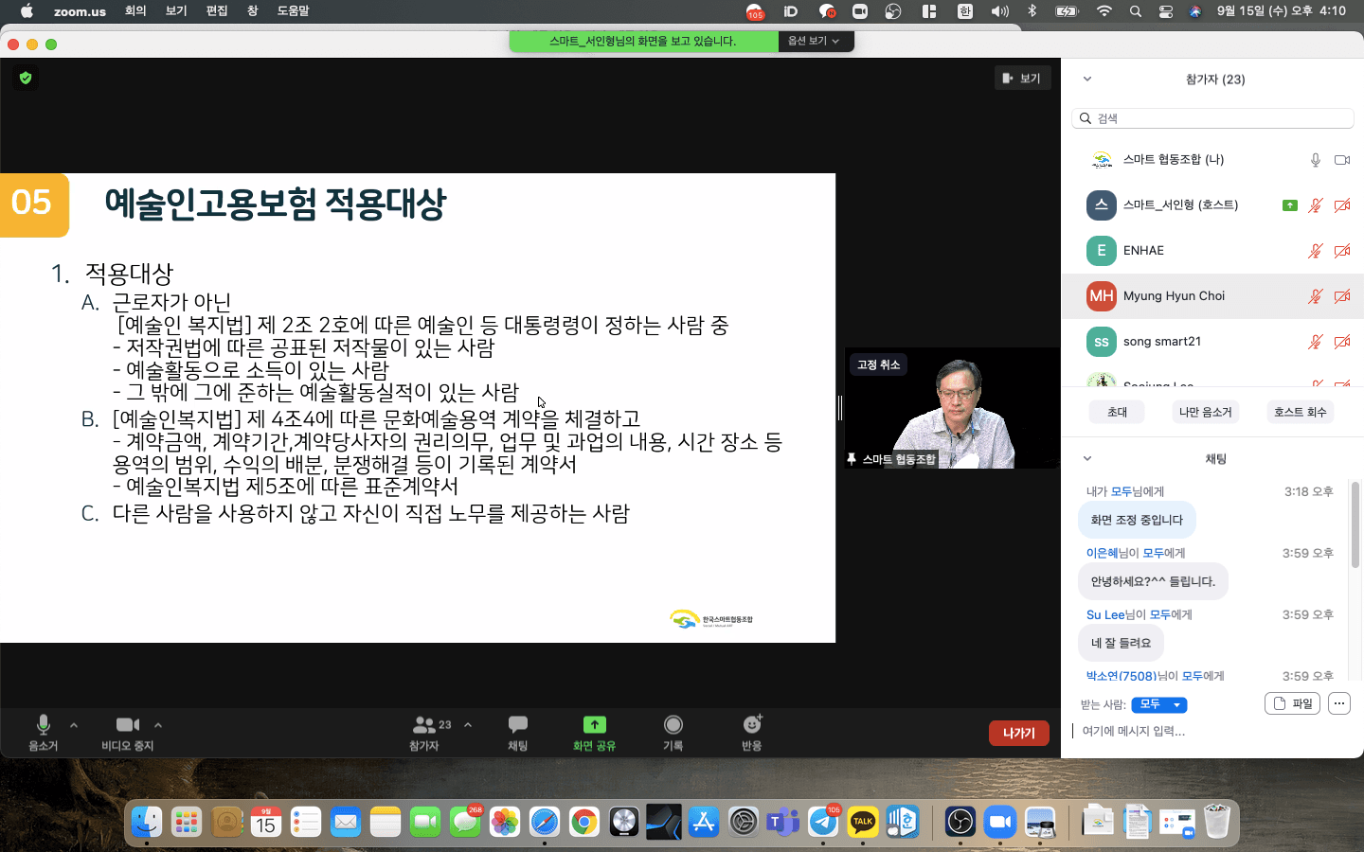The image size is (1364, 852).
Task: Click the 파일 attachment button in chat
Action: click(1292, 703)
